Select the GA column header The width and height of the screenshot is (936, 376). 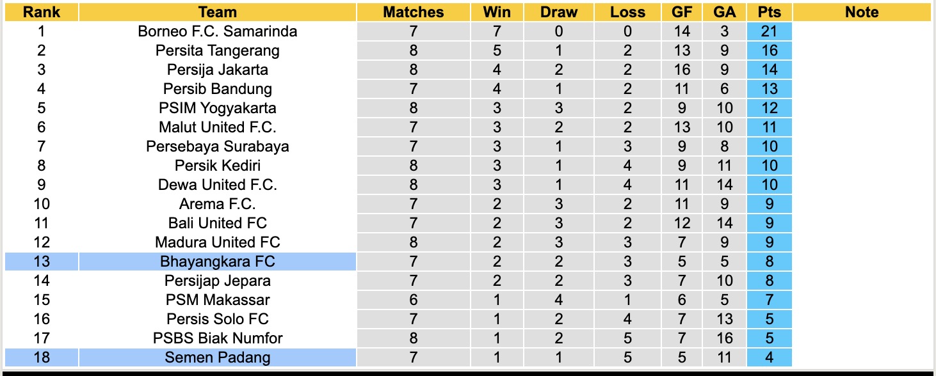click(724, 12)
